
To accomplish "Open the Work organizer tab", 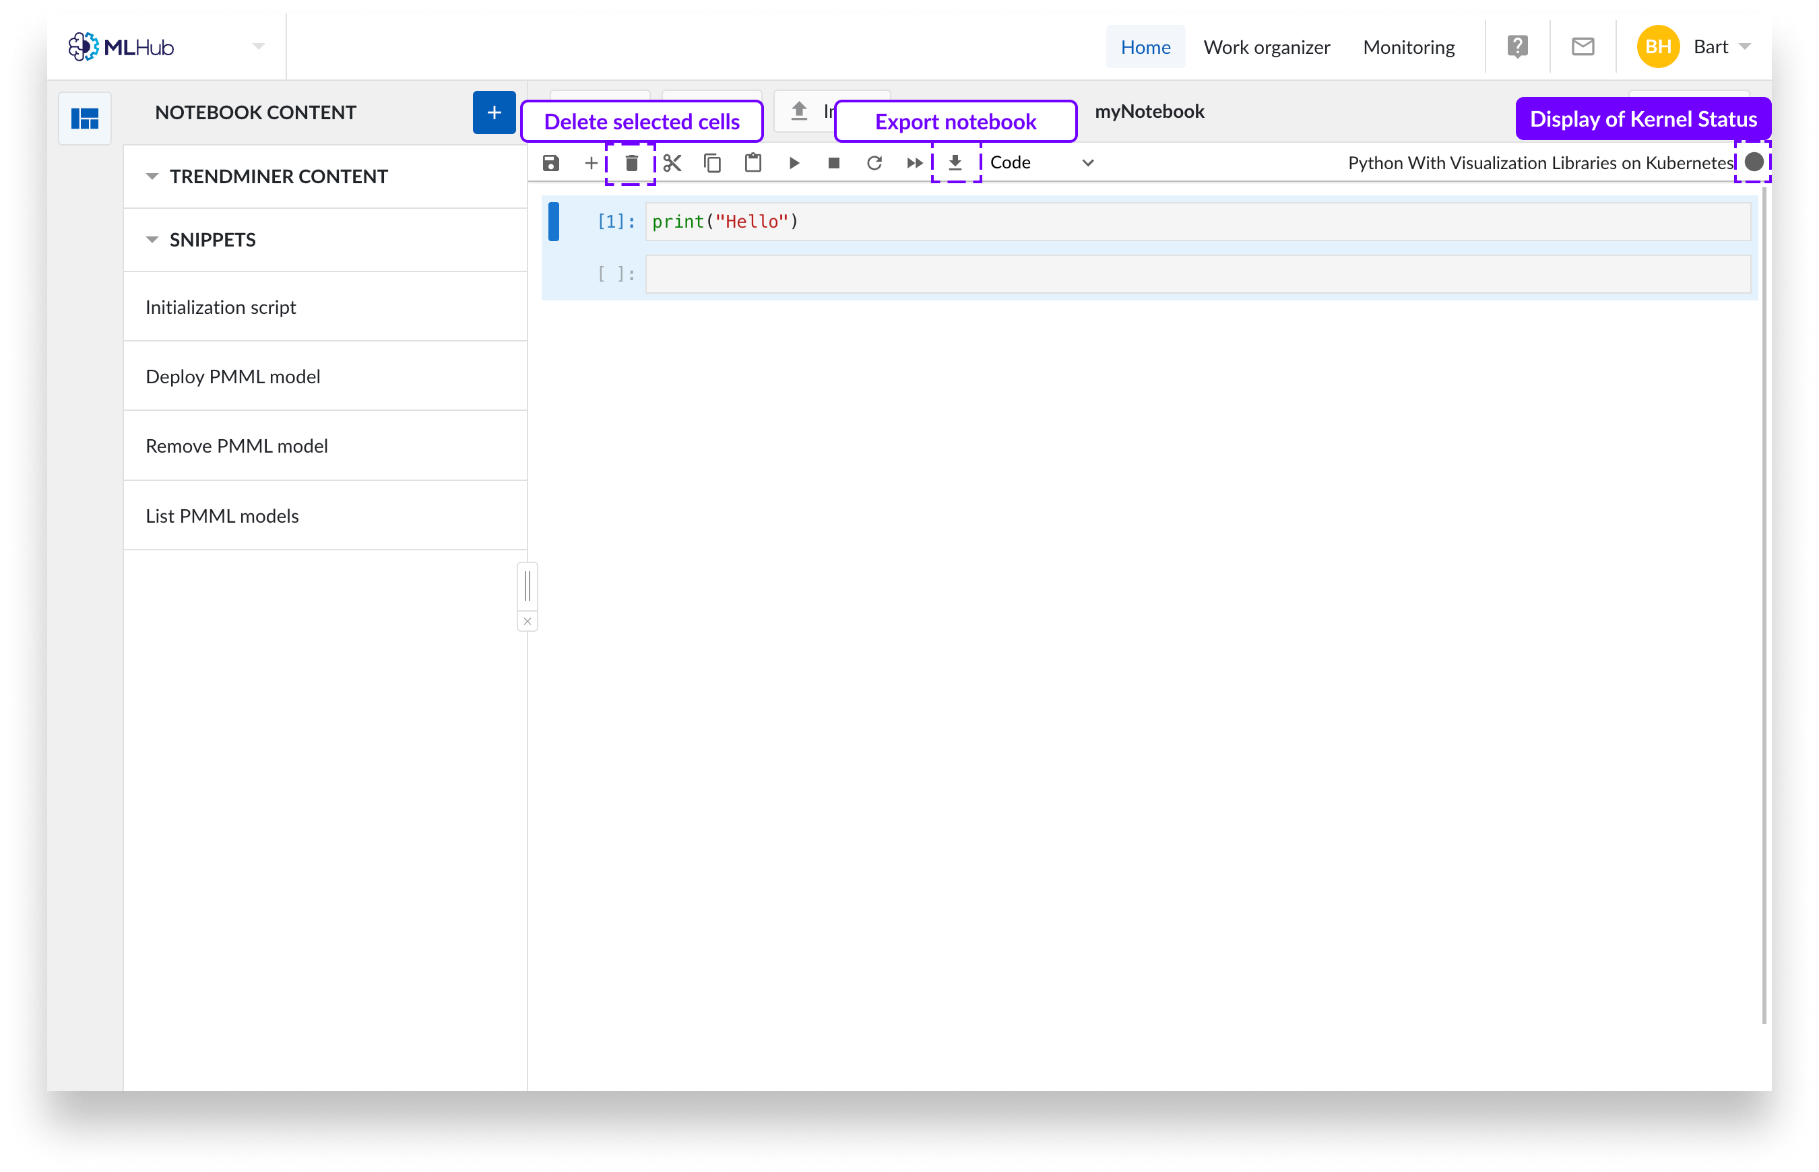I will [x=1266, y=47].
